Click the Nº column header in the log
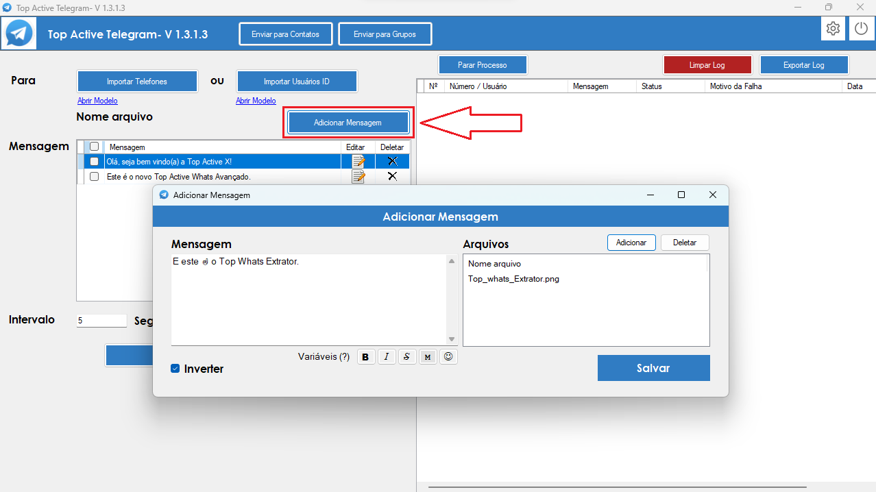 point(433,86)
